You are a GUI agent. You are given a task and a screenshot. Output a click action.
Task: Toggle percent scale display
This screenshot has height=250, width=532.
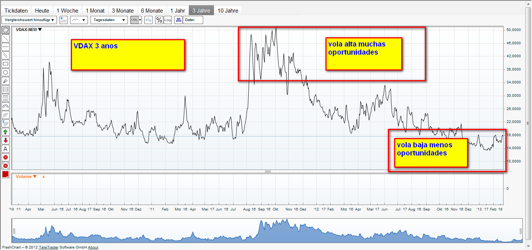click(159, 20)
